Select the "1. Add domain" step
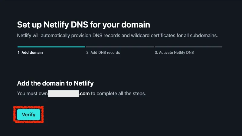The width and height of the screenshot is (242, 136). [30, 53]
